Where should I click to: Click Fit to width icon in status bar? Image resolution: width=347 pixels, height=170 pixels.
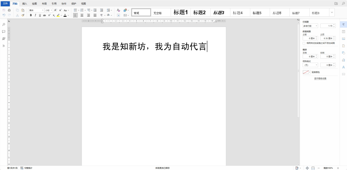[x=313, y=168]
